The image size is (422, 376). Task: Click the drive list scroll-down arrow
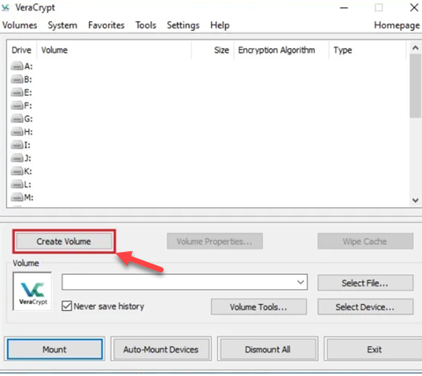click(x=415, y=200)
